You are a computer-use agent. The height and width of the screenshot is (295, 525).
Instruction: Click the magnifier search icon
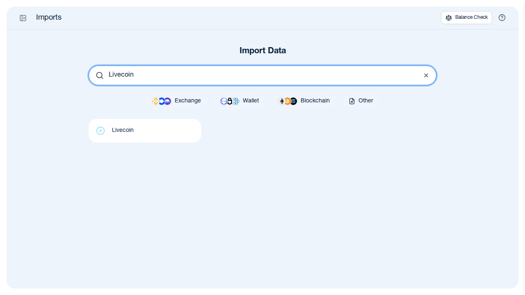tap(100, 75)
